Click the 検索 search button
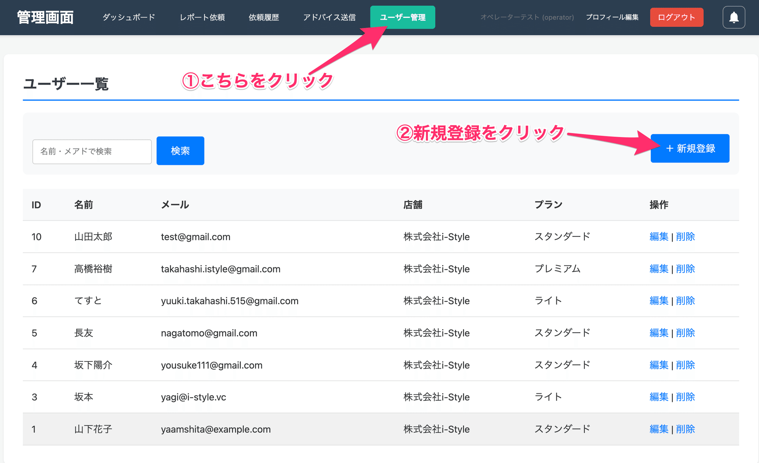Image resolution: width=759 pixels, height=463 pixels. pyautogui.click(x=180, y=150)
